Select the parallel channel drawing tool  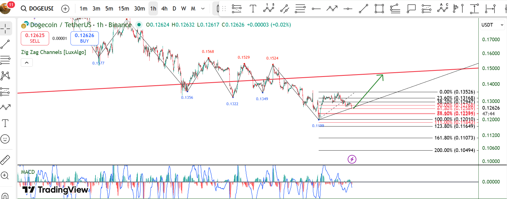(284, 9)
